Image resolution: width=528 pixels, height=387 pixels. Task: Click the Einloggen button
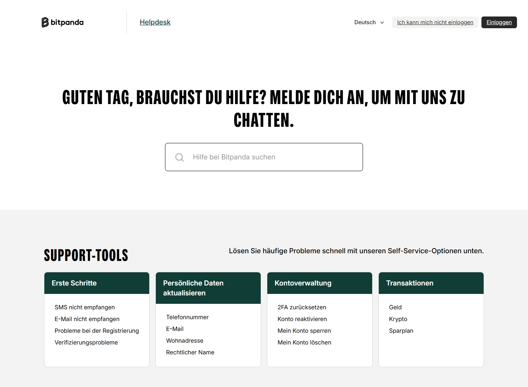(x=499, y=22)
